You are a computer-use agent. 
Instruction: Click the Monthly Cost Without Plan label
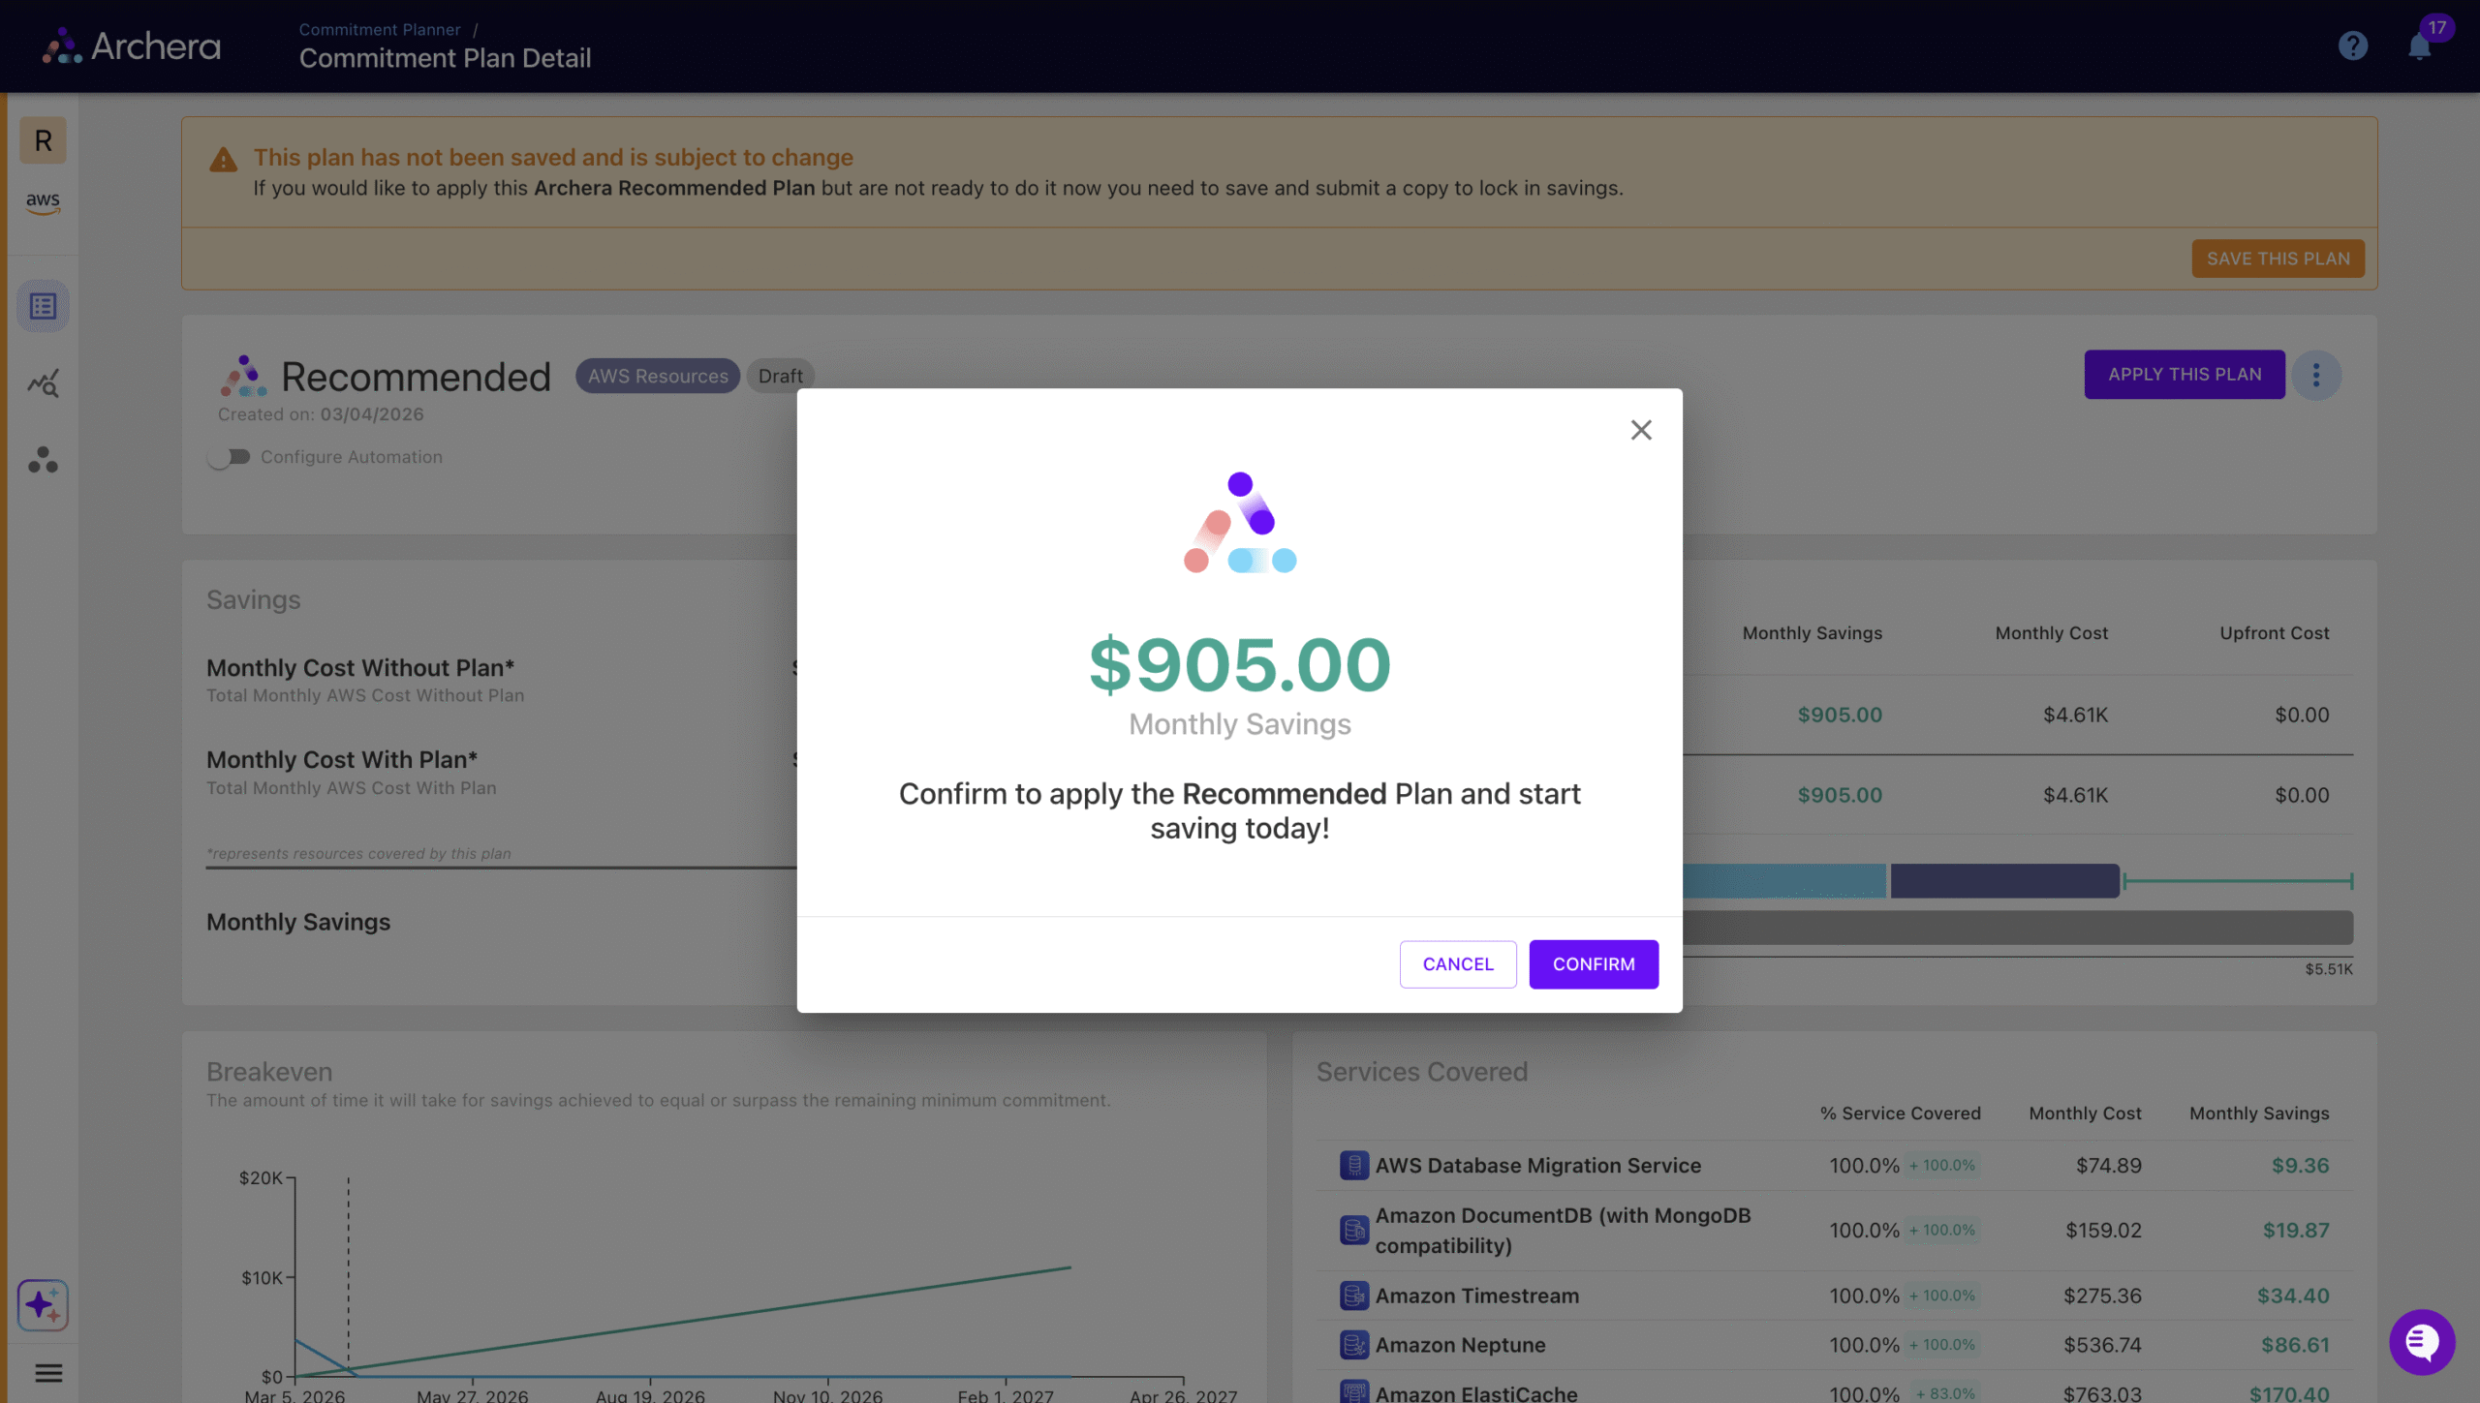click(360, 667)
